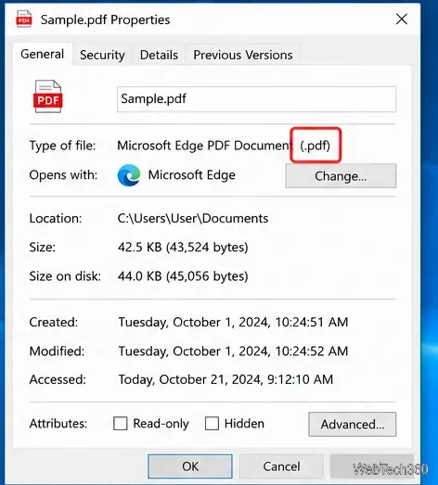Click the 'C:\Users\User\Documents' location path

(x=192, y=219)
